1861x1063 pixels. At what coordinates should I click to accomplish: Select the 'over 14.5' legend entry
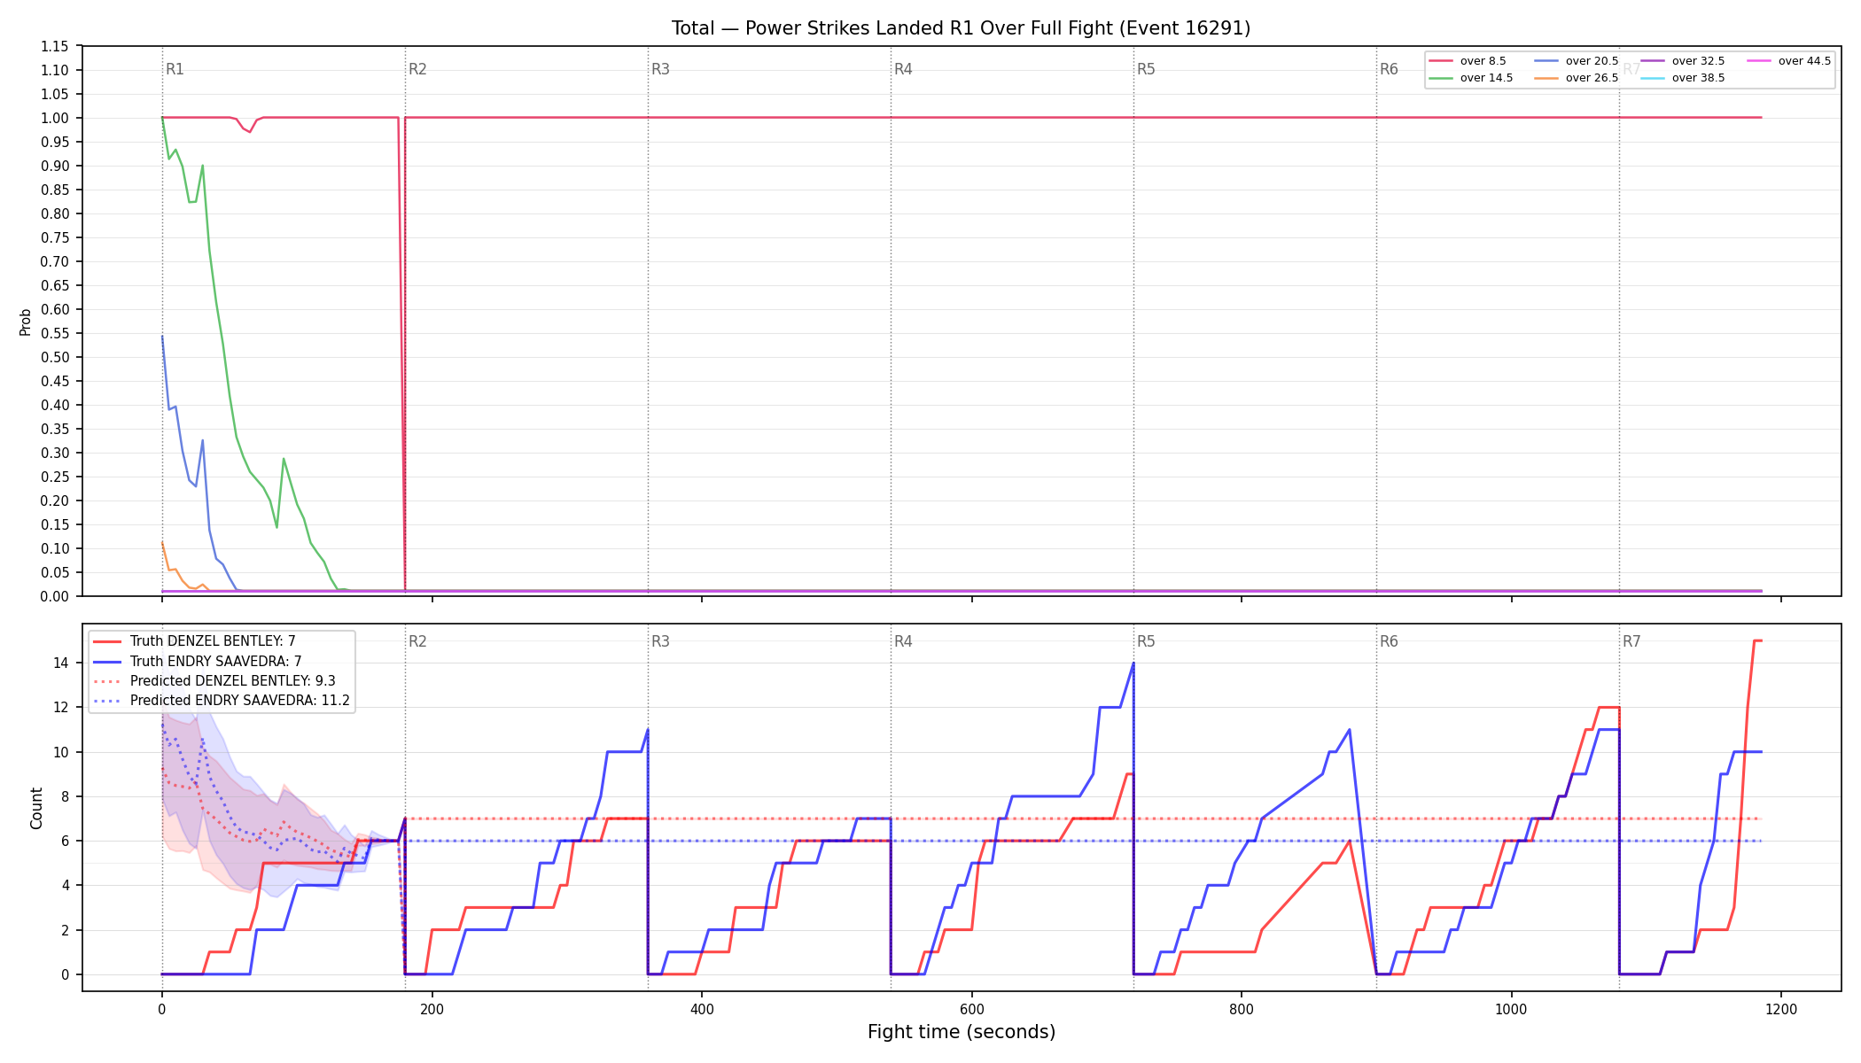tap(1470, 78)
